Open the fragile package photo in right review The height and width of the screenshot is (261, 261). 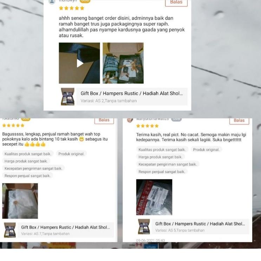pyautogui.click(x=154, y=197)
